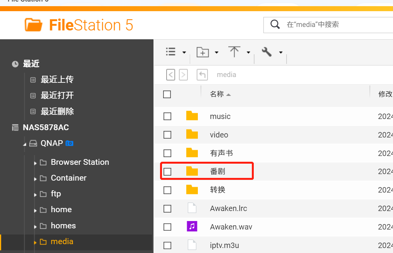Select Browser Station folder in tree
Screen dimensions: 393x253
(x=80, y=162)
